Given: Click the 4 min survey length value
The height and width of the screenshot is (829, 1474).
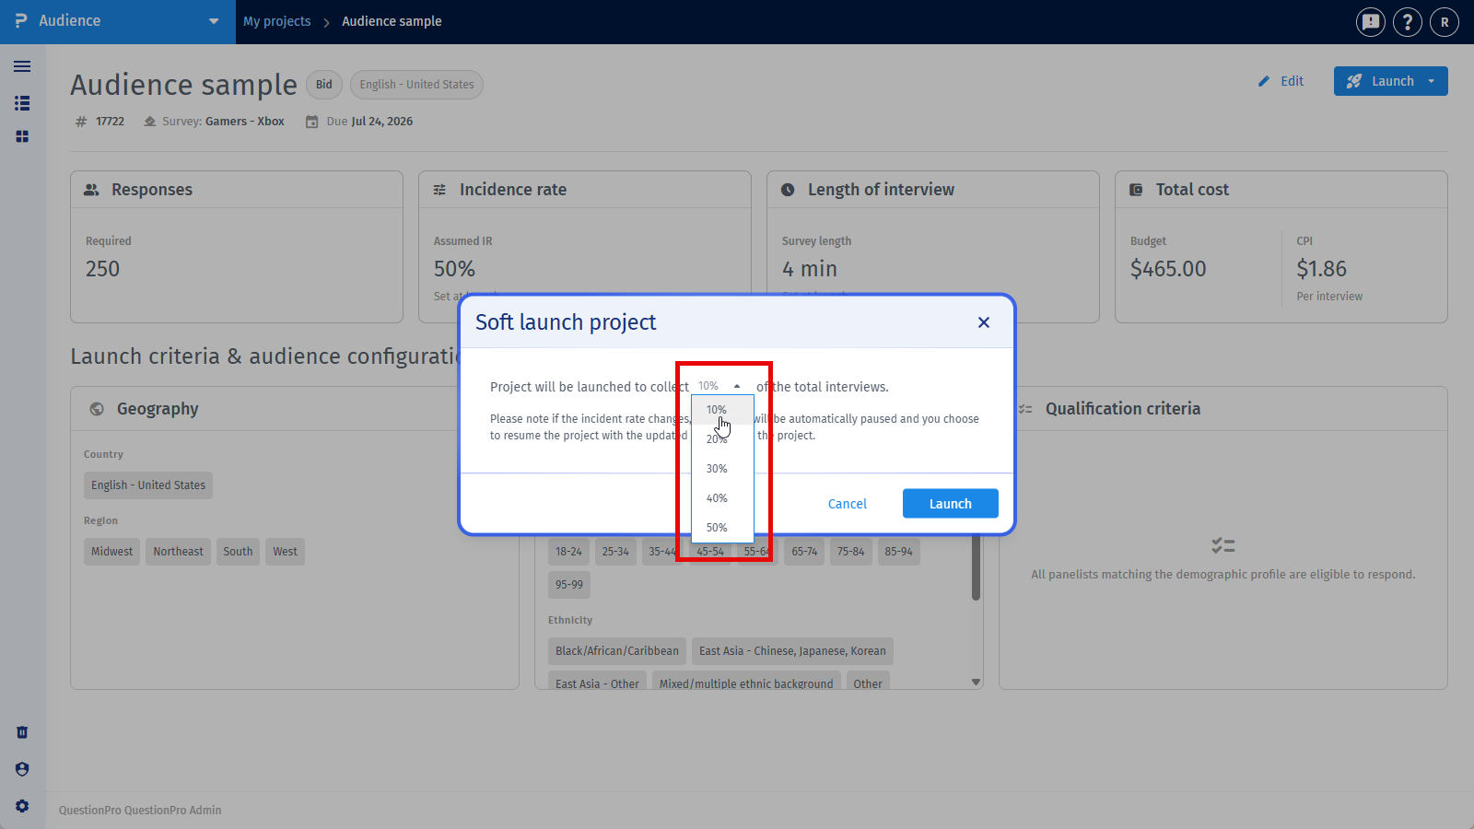Looking at the screenshot, I should (810, 269).
